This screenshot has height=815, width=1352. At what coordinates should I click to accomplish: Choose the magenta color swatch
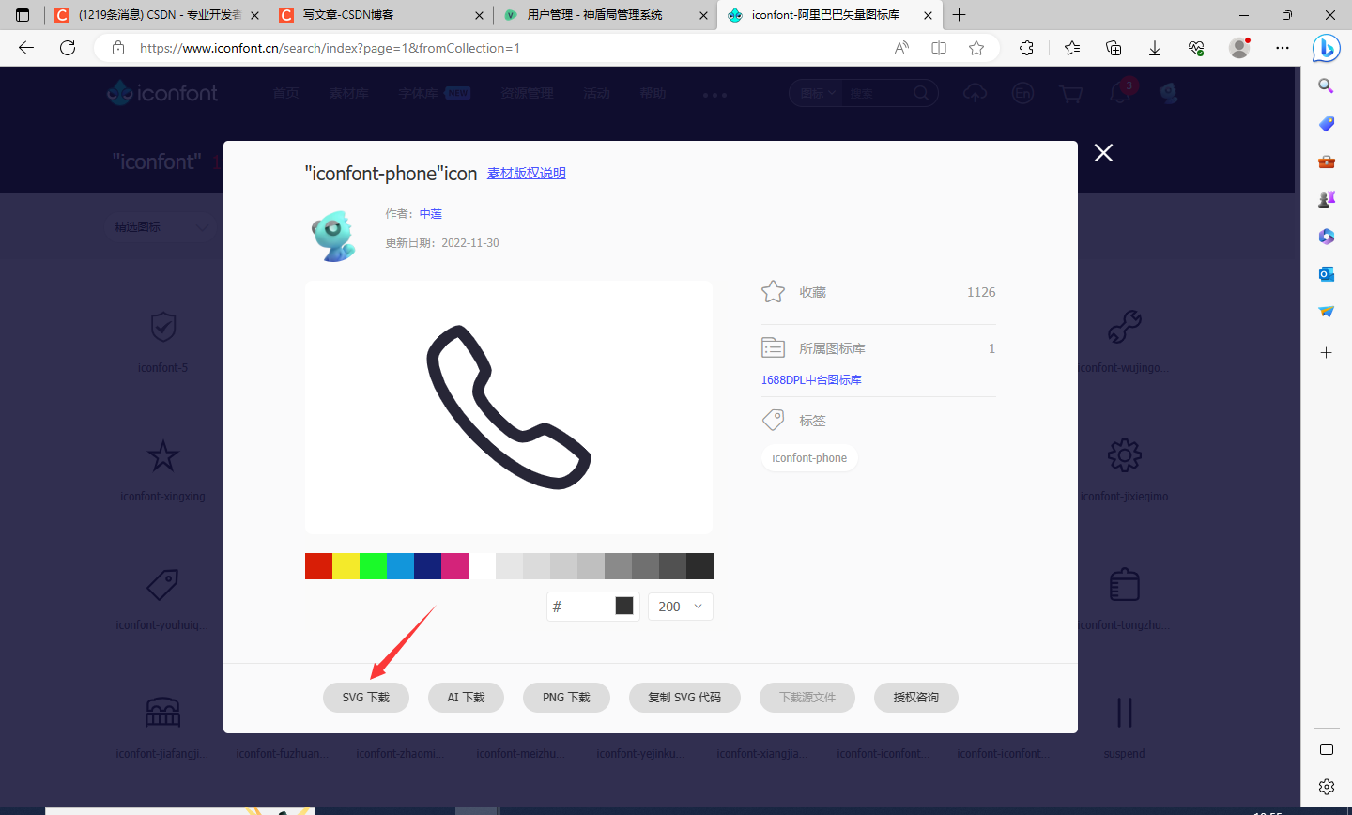454,566
